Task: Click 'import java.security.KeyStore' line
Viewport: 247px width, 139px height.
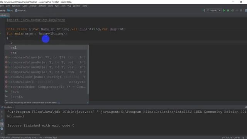Action: pyautogui.click(x=36, y=20)
